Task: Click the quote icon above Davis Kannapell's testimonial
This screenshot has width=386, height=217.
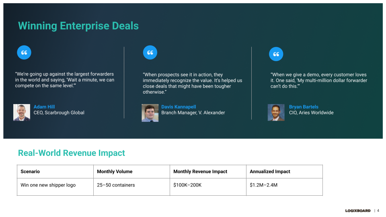Action: coord(150,52)
